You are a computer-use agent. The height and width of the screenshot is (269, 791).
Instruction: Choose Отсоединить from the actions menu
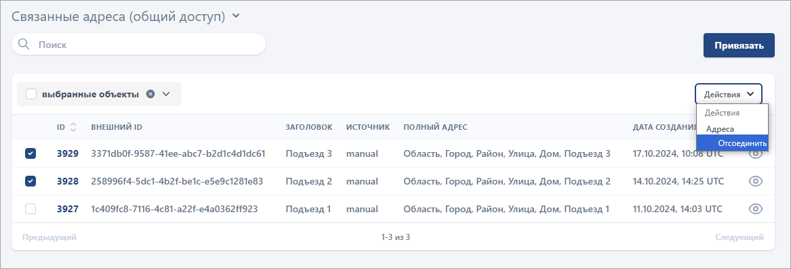coord(733,143)
